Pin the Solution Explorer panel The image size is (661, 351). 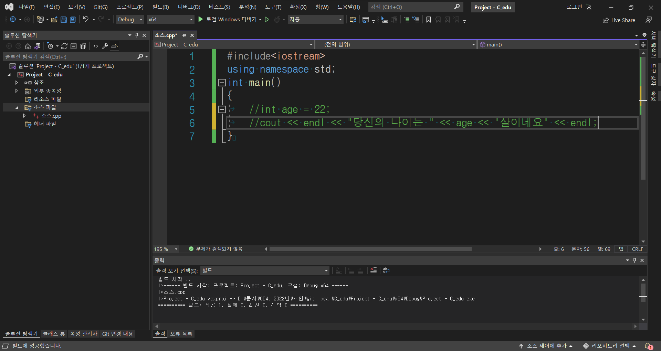click(x=137, y=35)
